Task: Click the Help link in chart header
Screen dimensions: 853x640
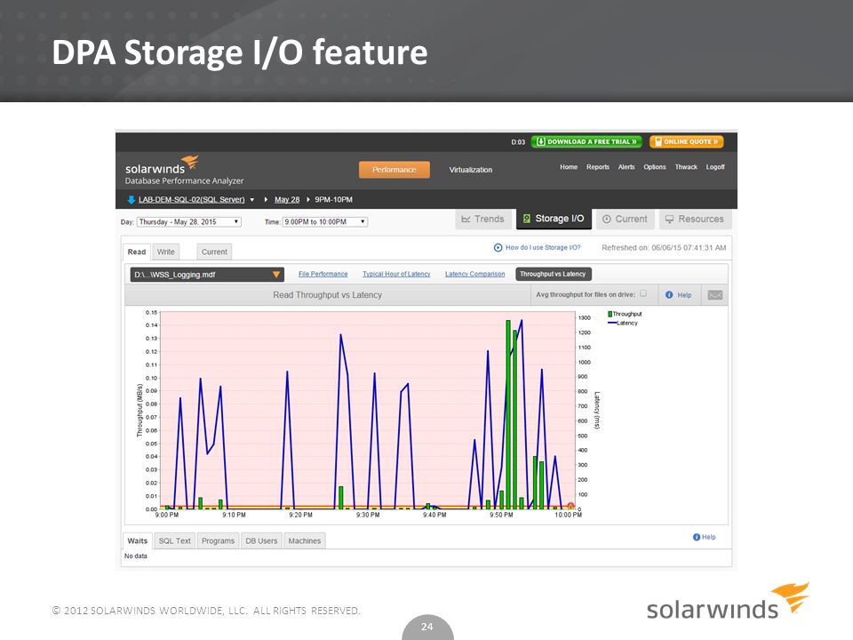Action: (x=684, y=295)
